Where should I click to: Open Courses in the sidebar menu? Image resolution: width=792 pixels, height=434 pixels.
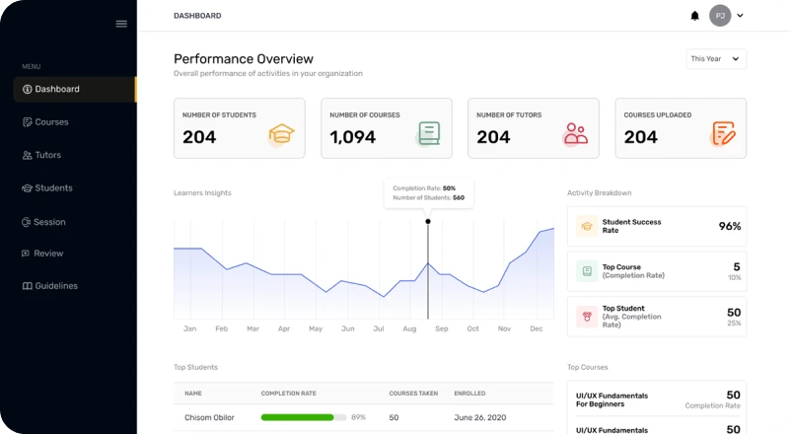tap(51, 122)
